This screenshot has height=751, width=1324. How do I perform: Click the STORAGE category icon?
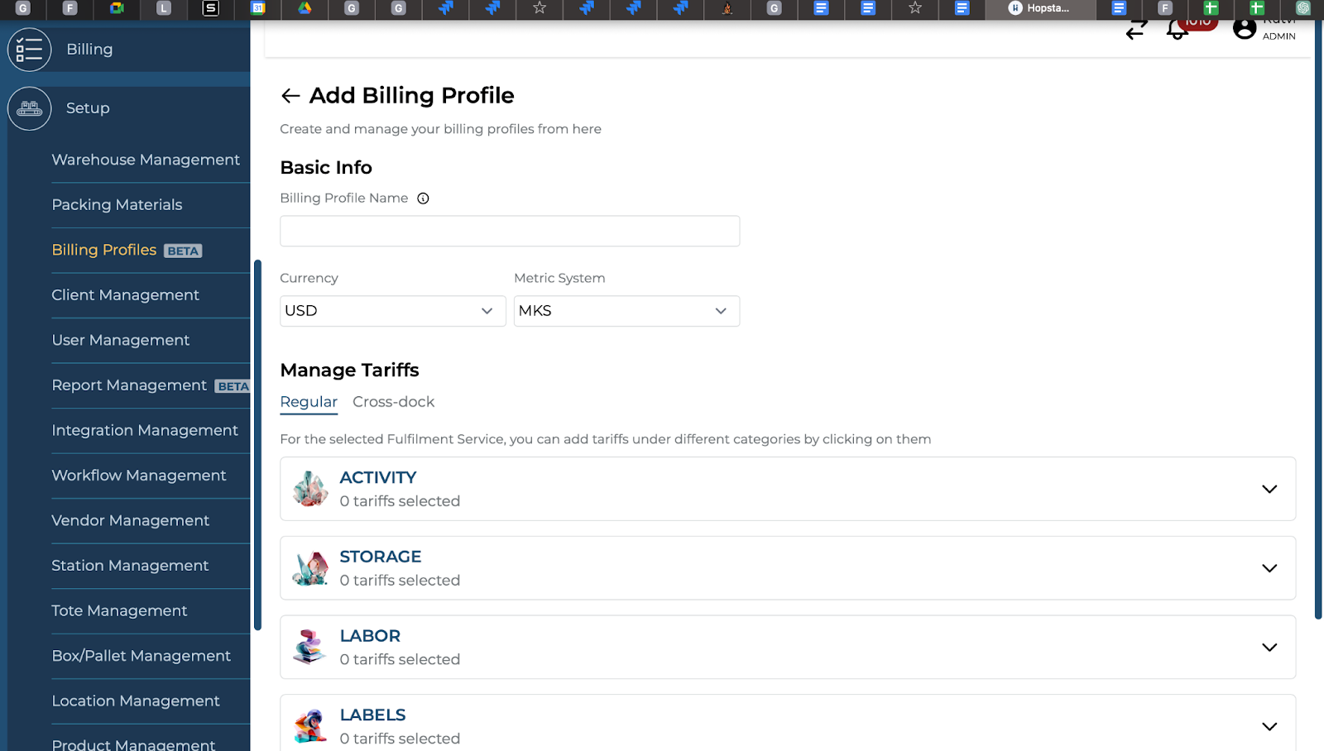(310, 567)
